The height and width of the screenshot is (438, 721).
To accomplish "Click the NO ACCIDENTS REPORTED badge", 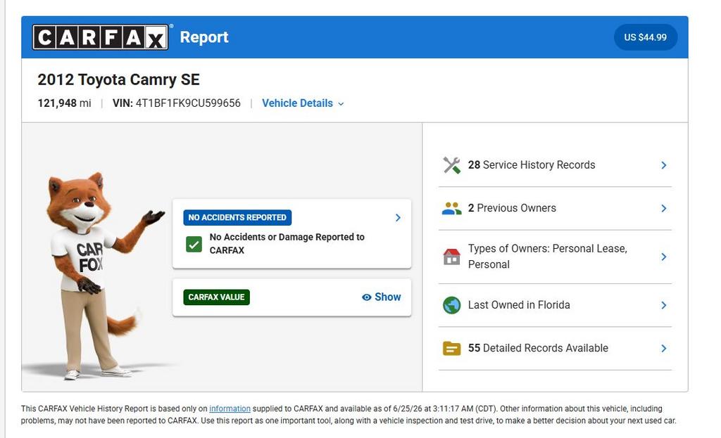I will [x=237, y=218].
